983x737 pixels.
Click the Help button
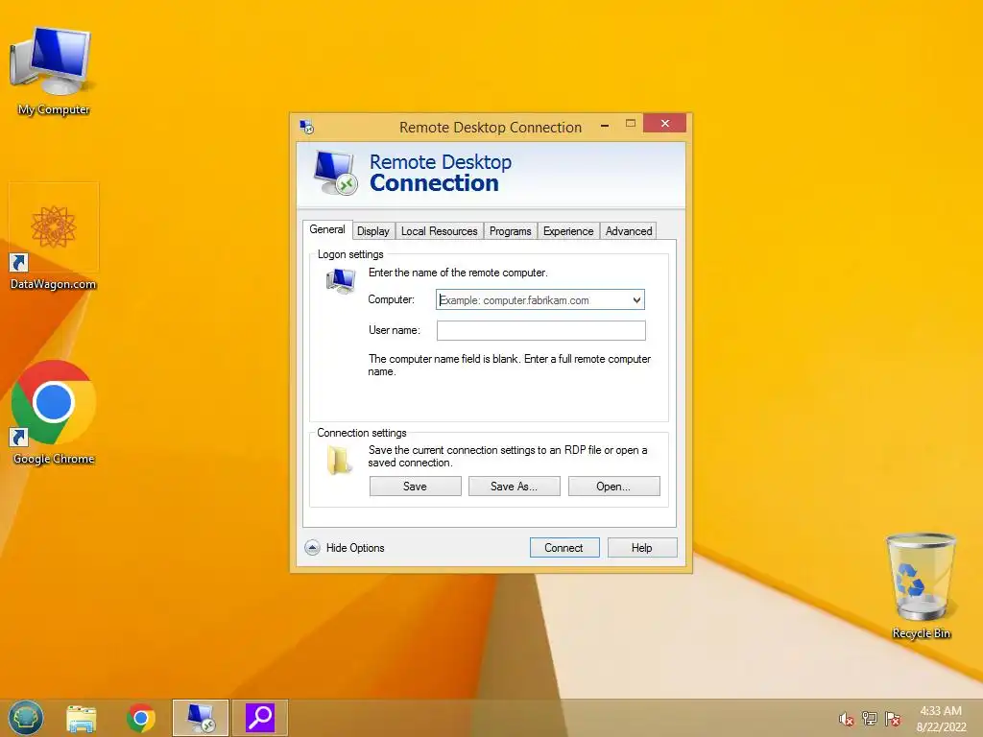pos(642,548)
